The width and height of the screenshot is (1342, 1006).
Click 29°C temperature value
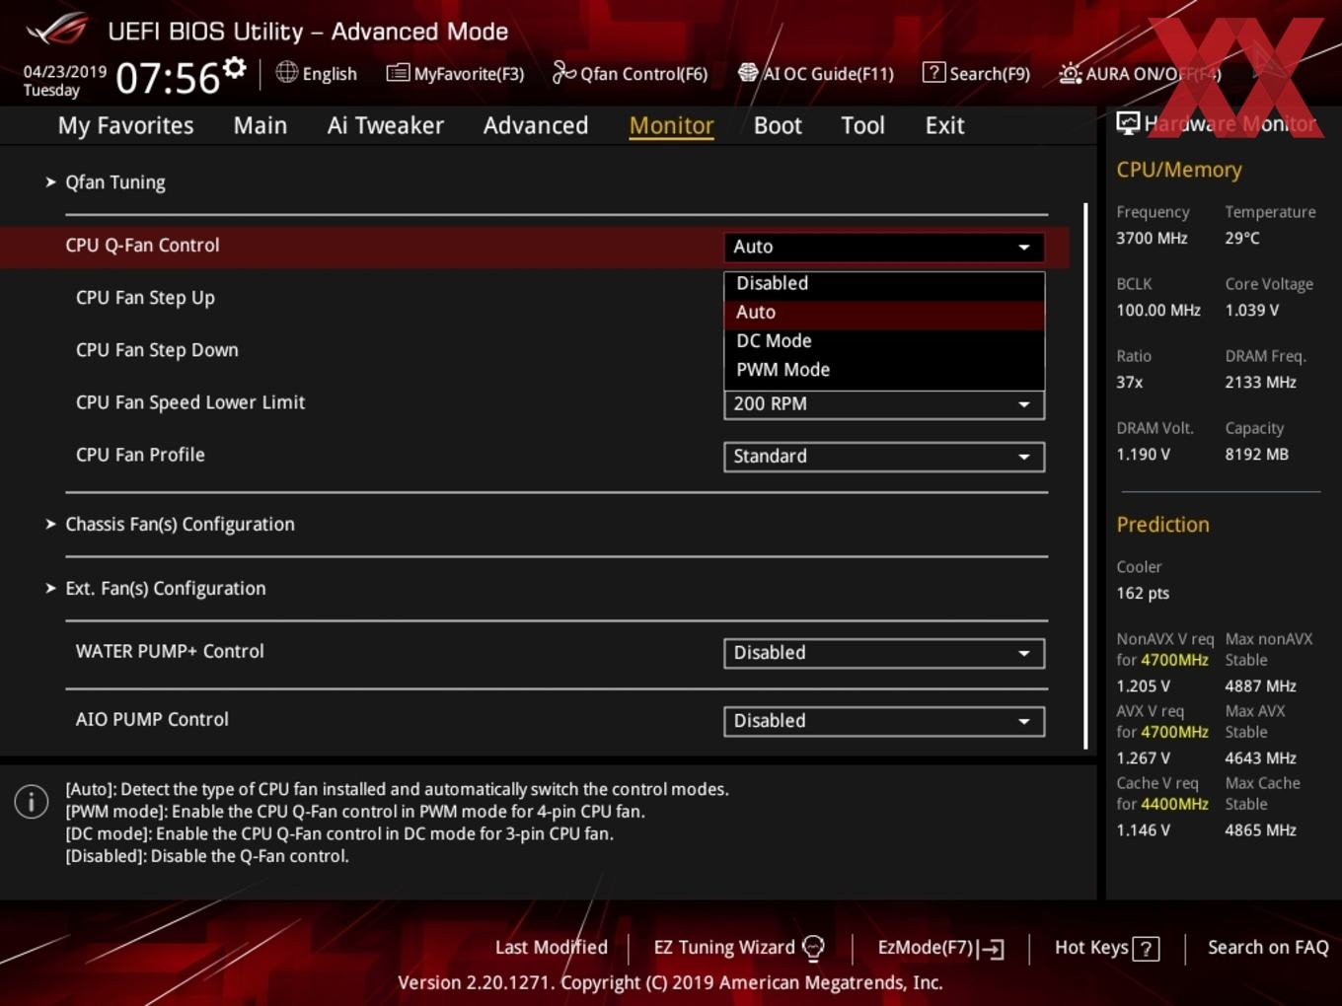[x=1242, y=238]
